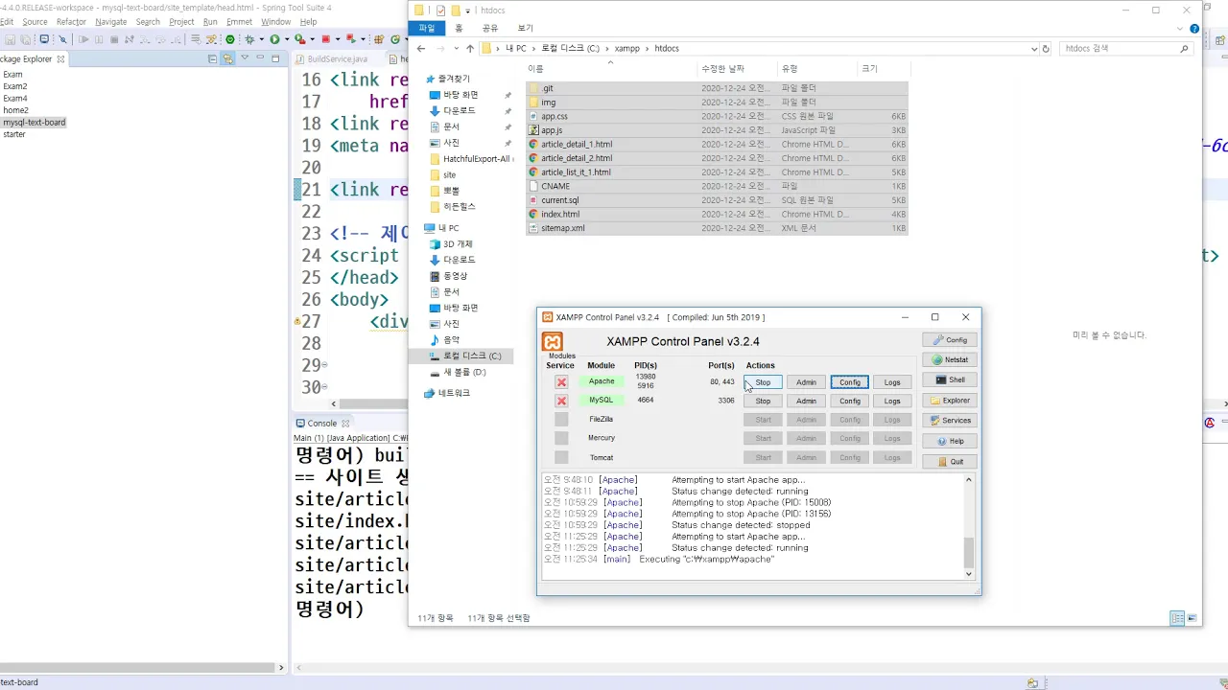Viewport: 1228px width, 690px height.
Task: Toggle Apache service install checkbox
Action: pos(561,382)
